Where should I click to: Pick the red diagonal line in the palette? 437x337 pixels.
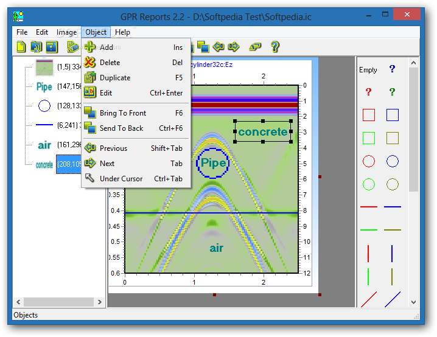point(369,299)
